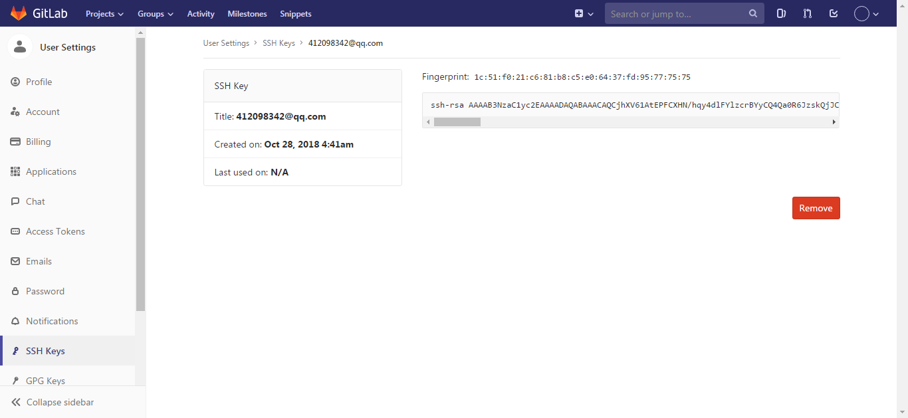Remove the SSH key
Screen dimensions: 908x418
pyautogui.click(x=816, y=207)
